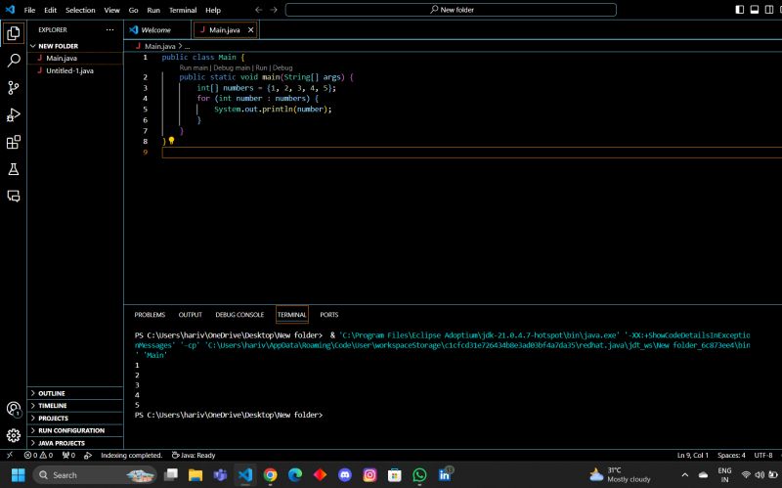This screenshot has width=782, height=488.
Task: Expand the OUTLINE section
Action: tap(52, 393)
